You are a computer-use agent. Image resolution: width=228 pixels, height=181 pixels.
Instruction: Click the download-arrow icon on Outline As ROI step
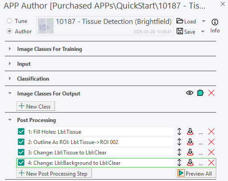tap(190, 142)
